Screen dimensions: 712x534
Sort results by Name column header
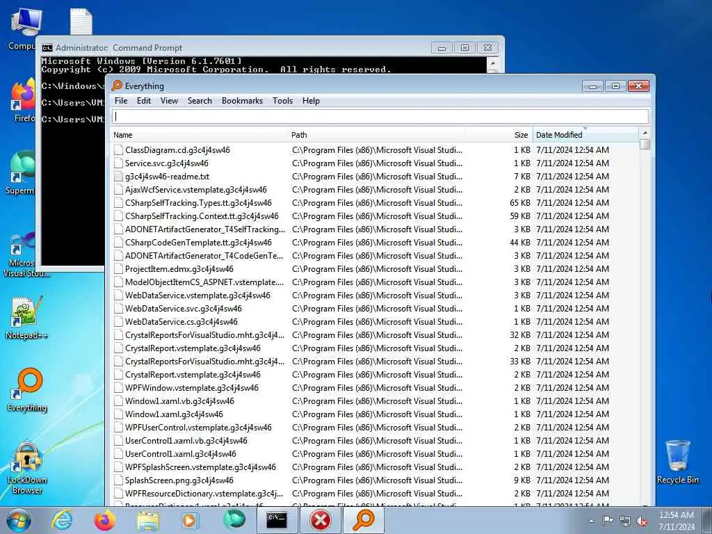(x=199, y=135)
